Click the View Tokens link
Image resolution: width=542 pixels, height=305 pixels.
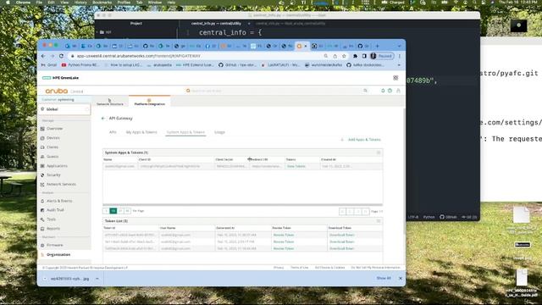(x=296, y=166)
